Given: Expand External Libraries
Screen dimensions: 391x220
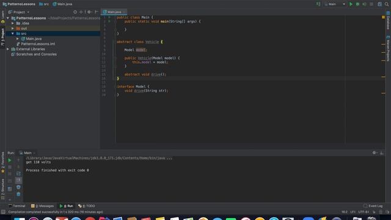Looking at the screenshot, I should pos(8,49).
